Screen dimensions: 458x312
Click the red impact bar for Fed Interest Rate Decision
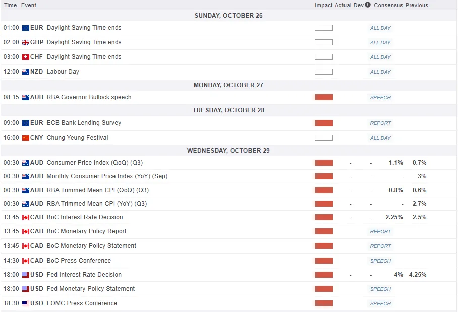[324, 275]
